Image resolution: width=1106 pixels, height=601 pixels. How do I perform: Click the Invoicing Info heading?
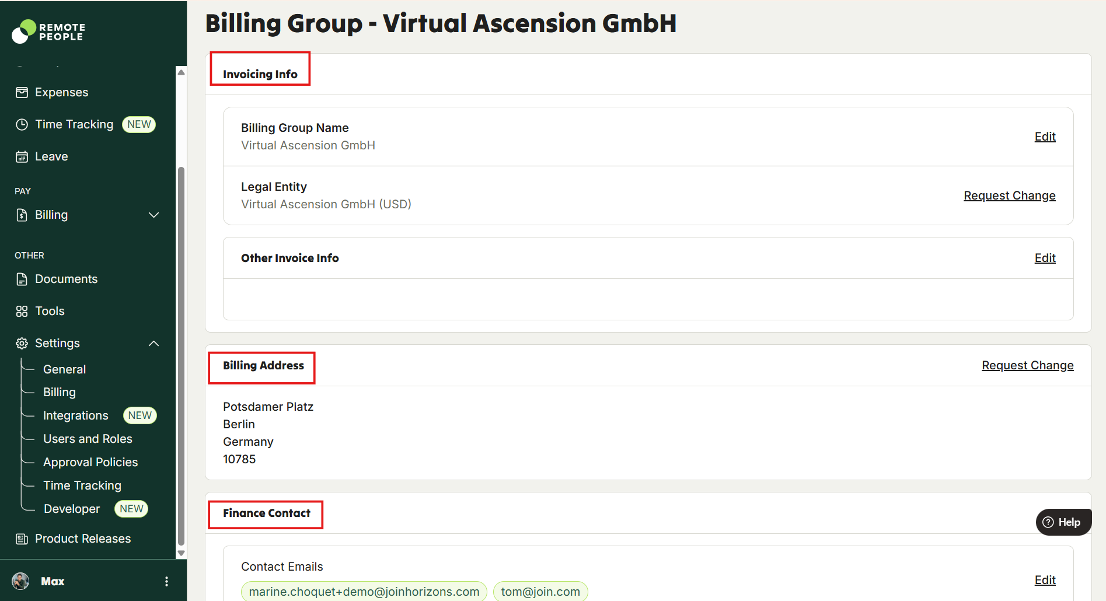tap(260, 74)
